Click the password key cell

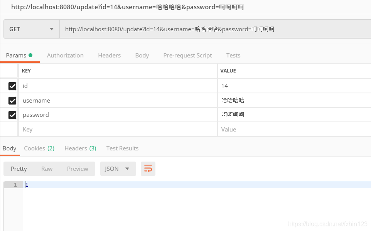click(118, 115)
